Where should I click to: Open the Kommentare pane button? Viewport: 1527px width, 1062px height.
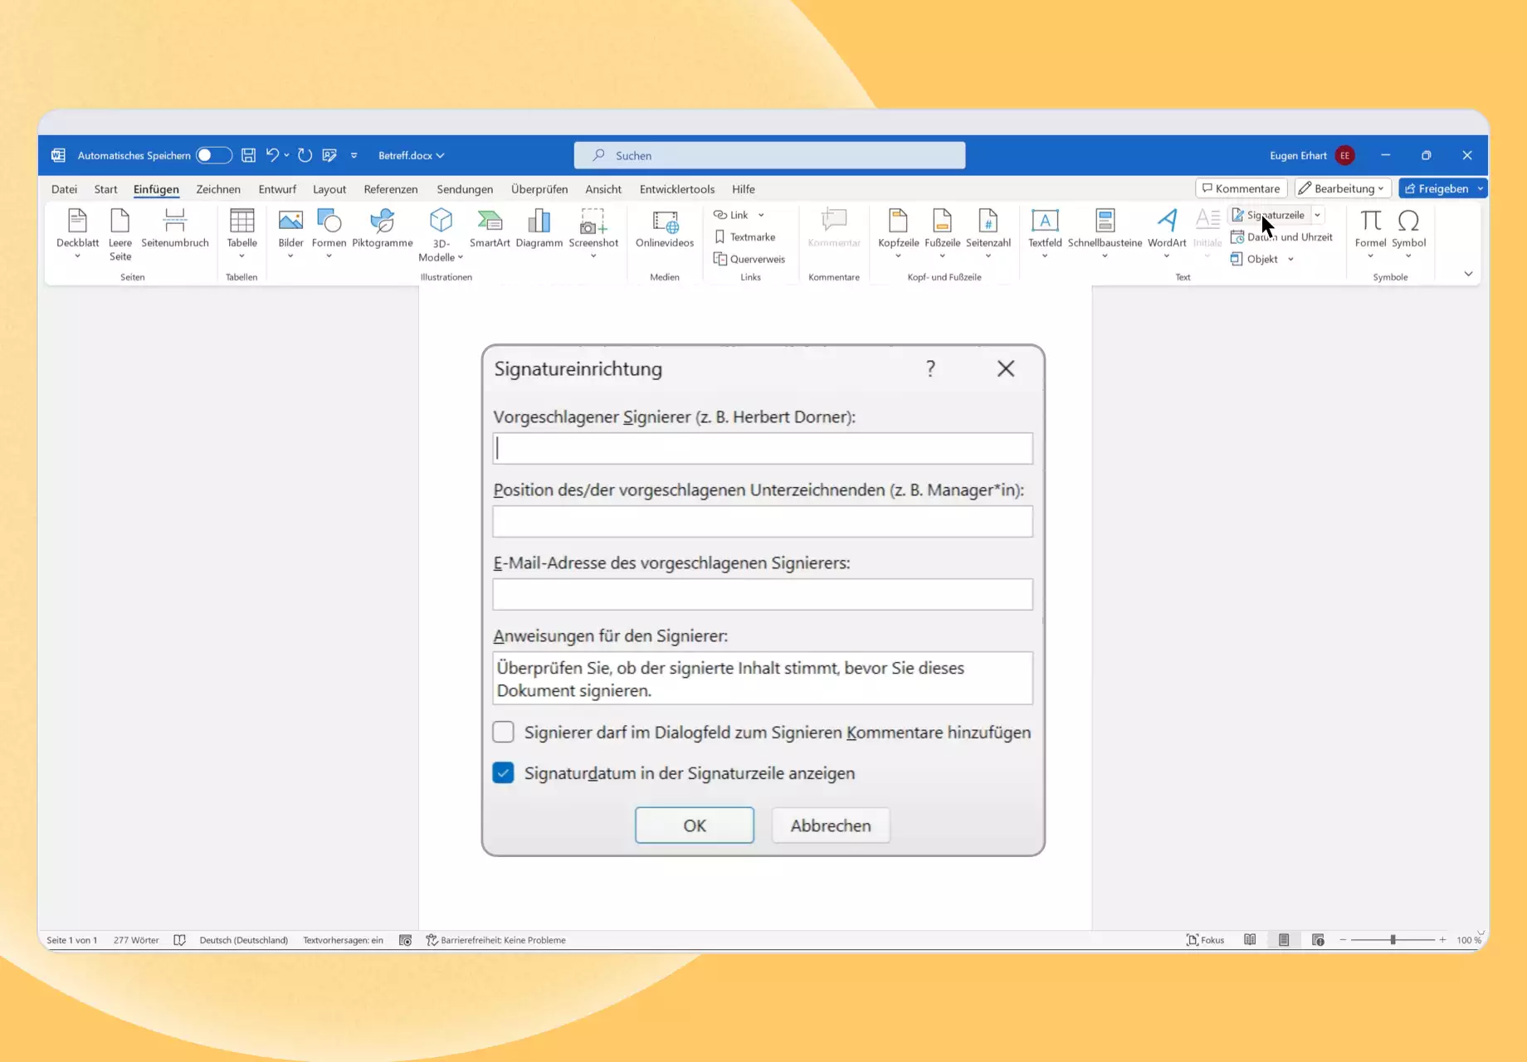coord(1242,188)
